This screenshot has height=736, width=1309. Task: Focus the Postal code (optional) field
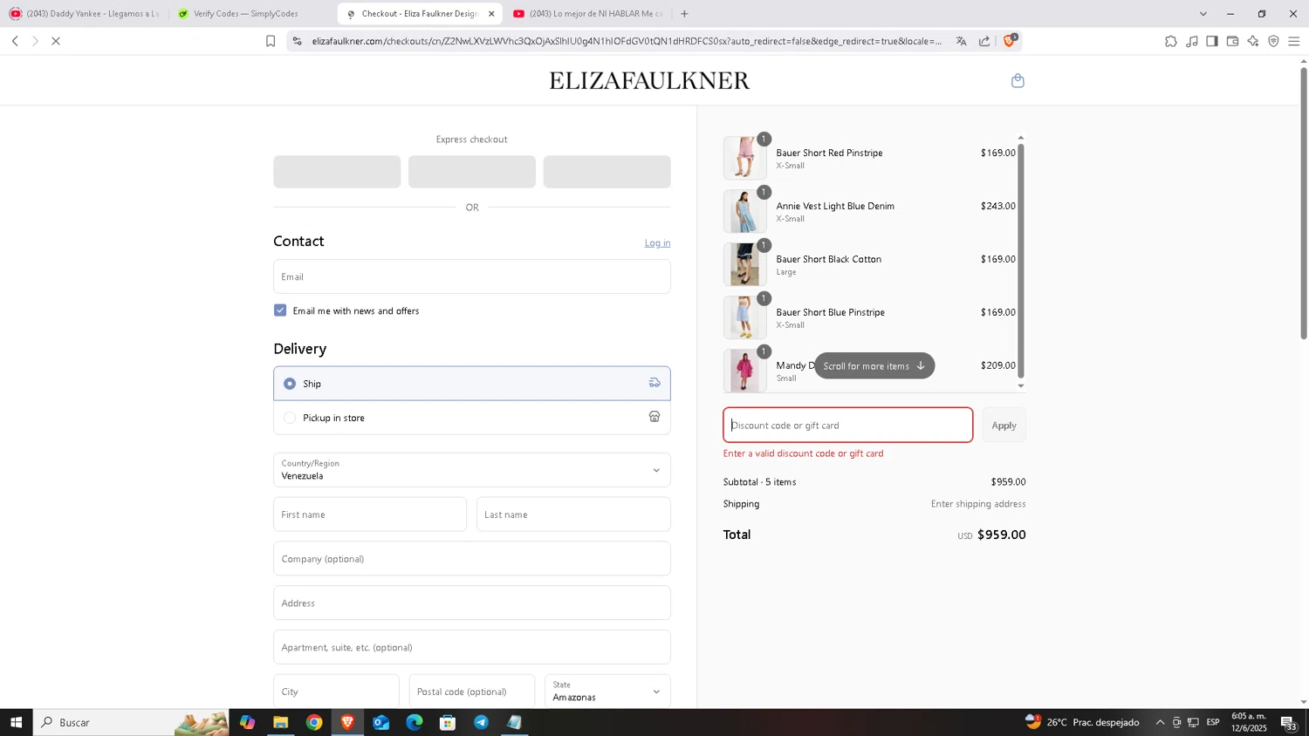[x=471, y=692]
